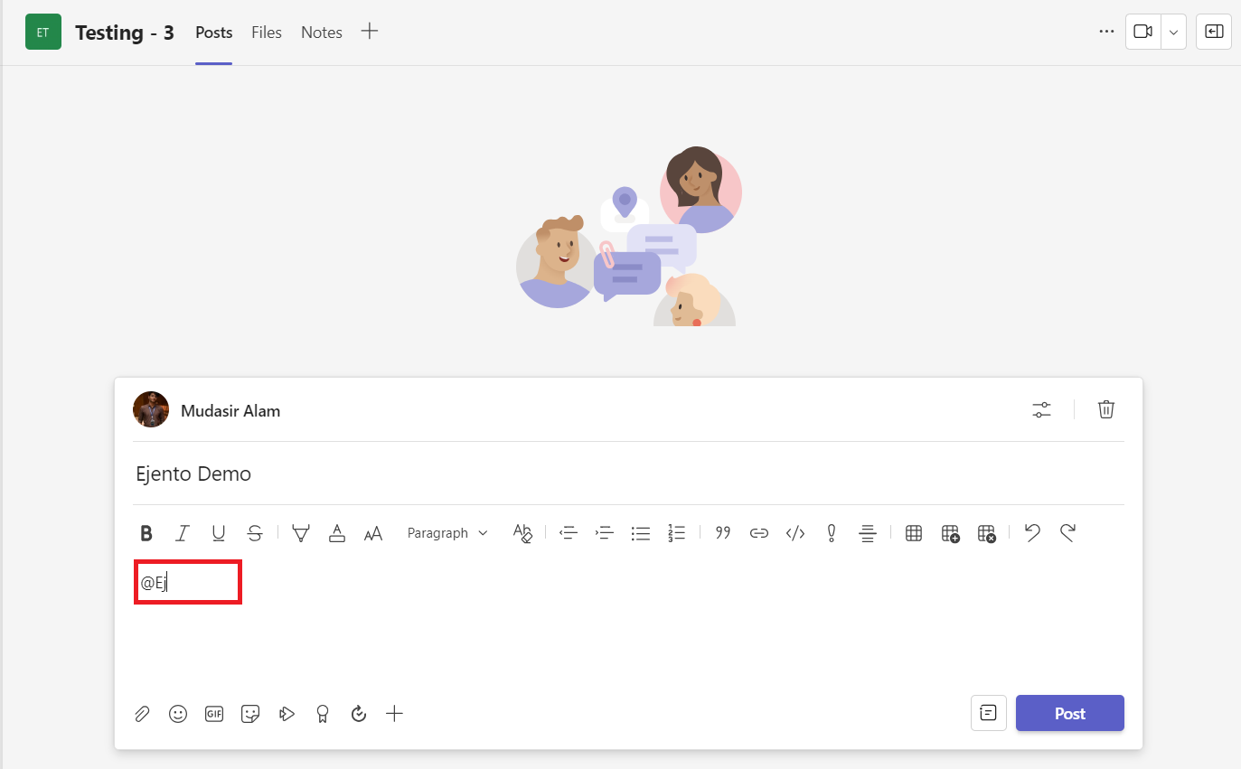Open the More options ellipsis menu
Screen dimensions: 1241x769
point(1106,32)
